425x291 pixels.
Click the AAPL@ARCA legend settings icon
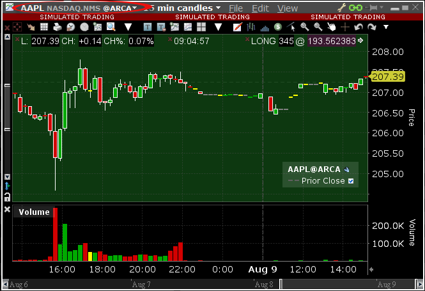346,169
